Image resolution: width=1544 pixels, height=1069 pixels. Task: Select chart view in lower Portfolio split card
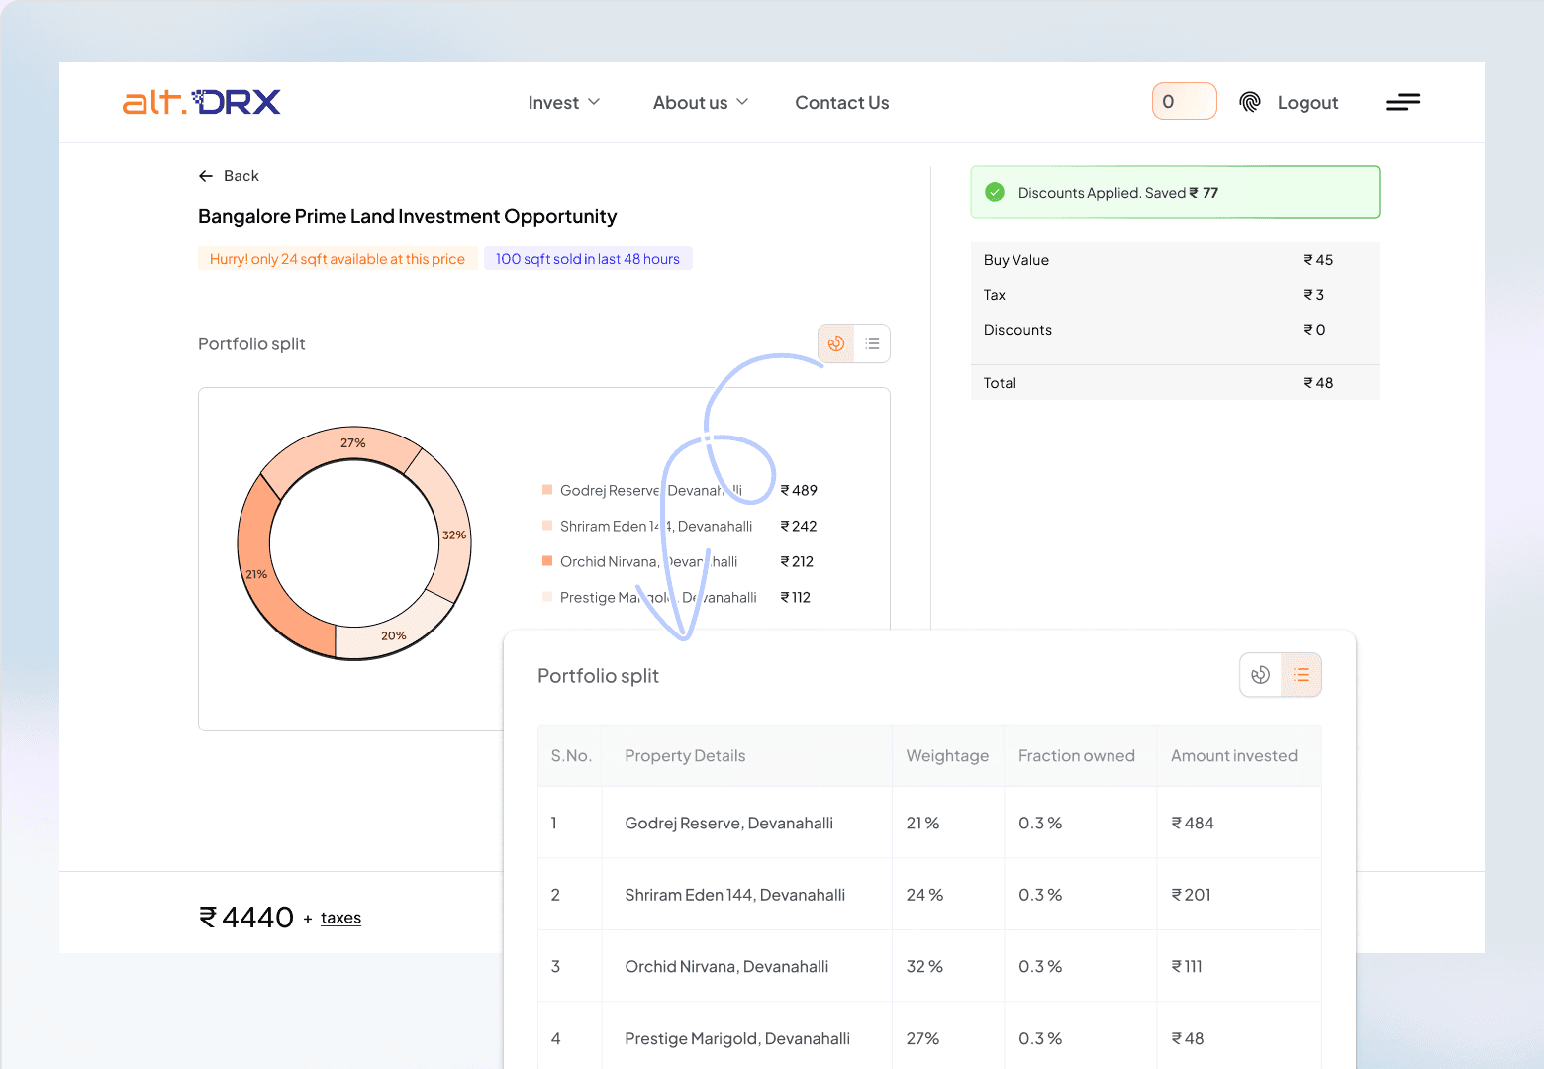pos(1260,675)
